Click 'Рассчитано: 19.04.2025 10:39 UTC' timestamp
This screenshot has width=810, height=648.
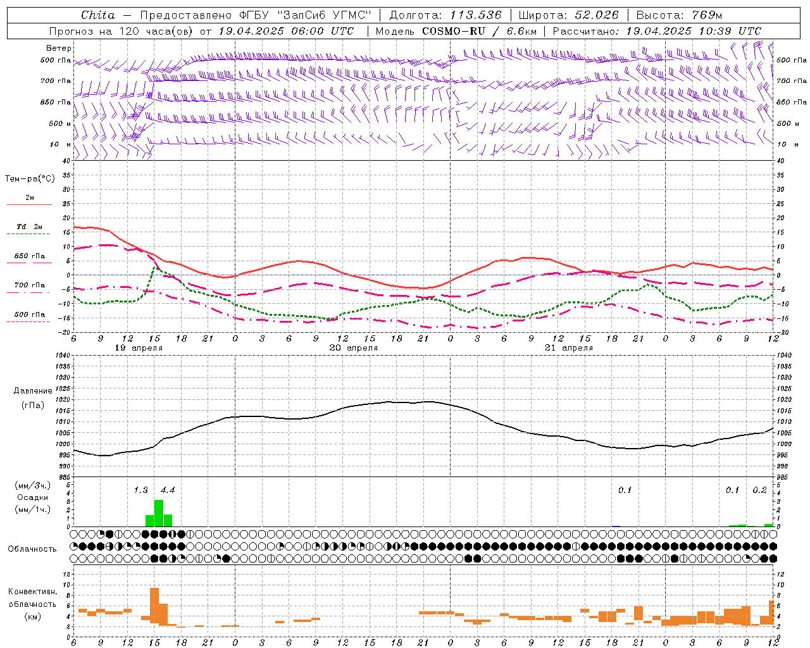tap(657, 31)
